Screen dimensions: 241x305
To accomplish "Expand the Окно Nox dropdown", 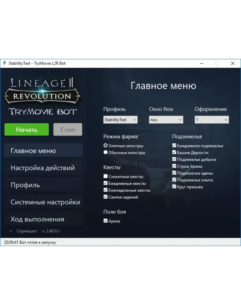I will coord(166,120).
